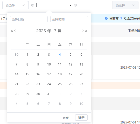Select today's date 4 in calendar
Viewport: 140px width, 124px height.
60,54
